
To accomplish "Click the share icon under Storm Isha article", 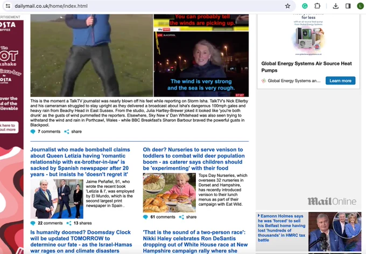I will [x=67, y=132].
